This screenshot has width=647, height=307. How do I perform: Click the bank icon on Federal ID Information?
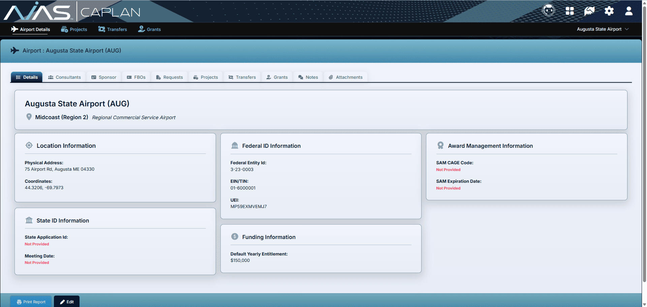tap(235, 145)
